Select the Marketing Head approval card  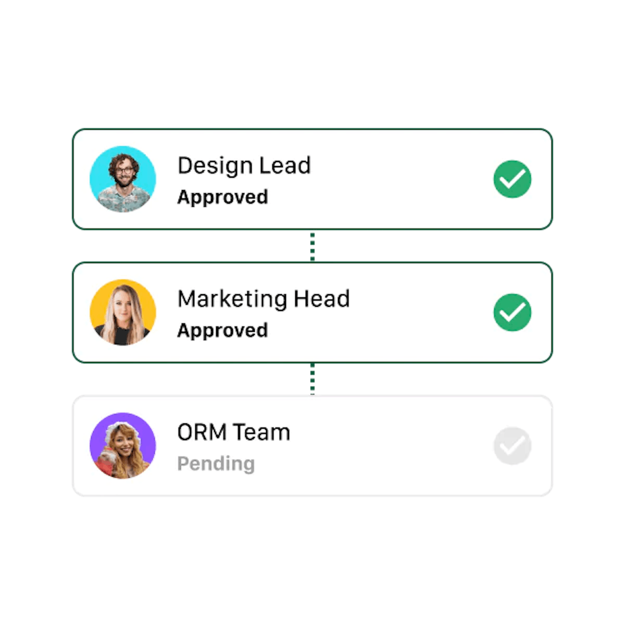click(312, 312)
